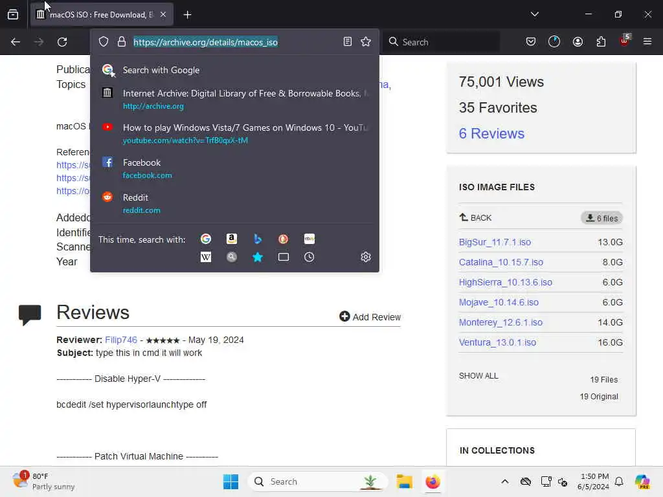Open clock showing 1:50 PM
This screenshot has width=663, height=497.
tap(594, 481)
